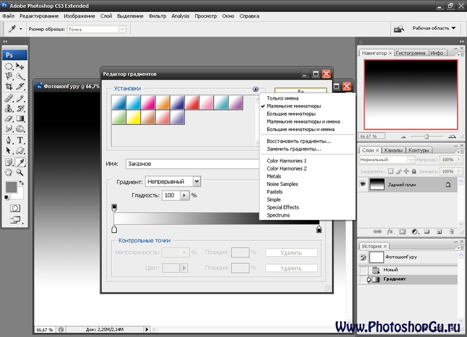Select the Eraser tool
The height and width of the screenshot is (337, 467).
pos(9,118)
